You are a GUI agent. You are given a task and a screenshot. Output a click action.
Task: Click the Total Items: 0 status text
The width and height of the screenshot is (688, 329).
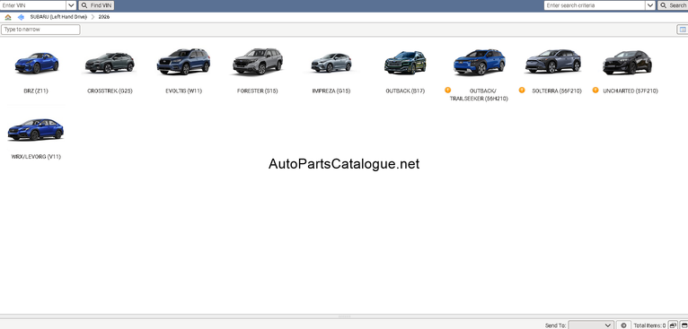pos(649,325)
